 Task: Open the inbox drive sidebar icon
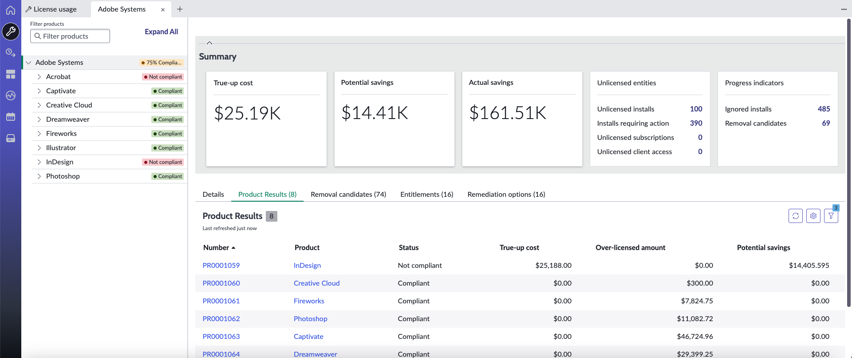(11, 138)
